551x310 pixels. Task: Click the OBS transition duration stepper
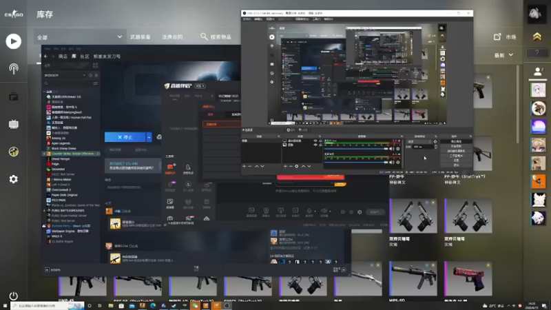tap(436, 147)
